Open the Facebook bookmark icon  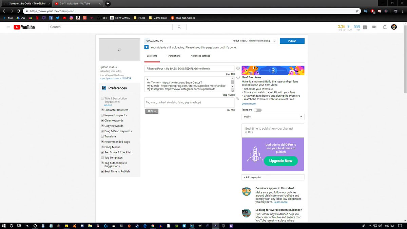point(51,18)
